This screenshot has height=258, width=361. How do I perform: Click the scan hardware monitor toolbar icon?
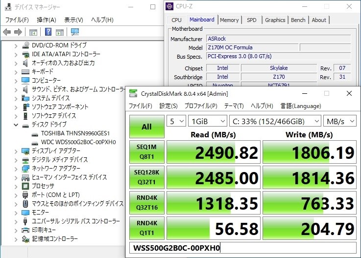(x=75, y=32)
